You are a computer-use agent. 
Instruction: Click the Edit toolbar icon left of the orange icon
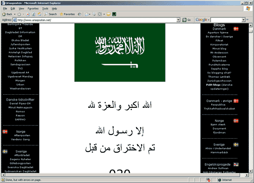point(100,14)
